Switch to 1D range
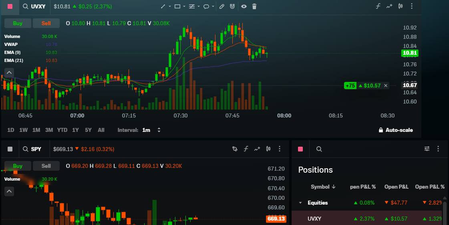Viewport: 449px width, 225px height. coord(10,130)
